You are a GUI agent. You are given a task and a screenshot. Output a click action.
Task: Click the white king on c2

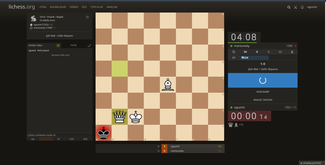(136, 117)
